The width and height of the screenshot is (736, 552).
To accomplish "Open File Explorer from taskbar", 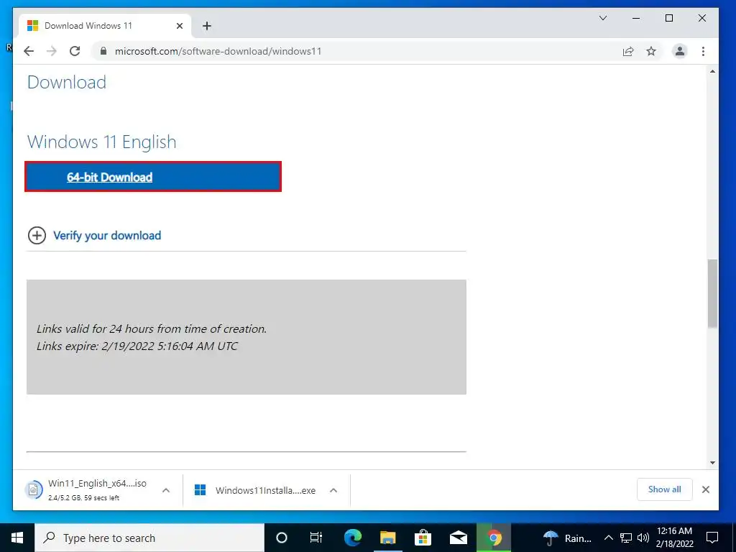I will 387,538.
